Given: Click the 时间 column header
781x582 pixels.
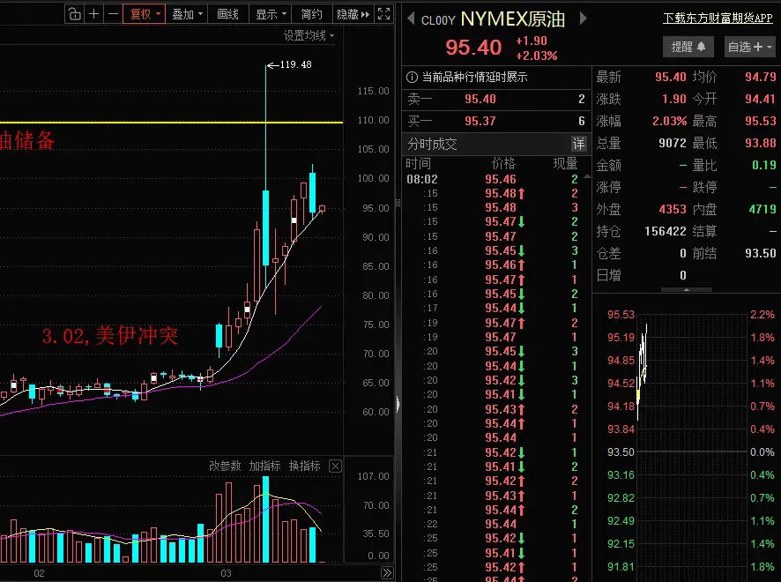Looking at the screenshot, I should click(x=418, y=163).
